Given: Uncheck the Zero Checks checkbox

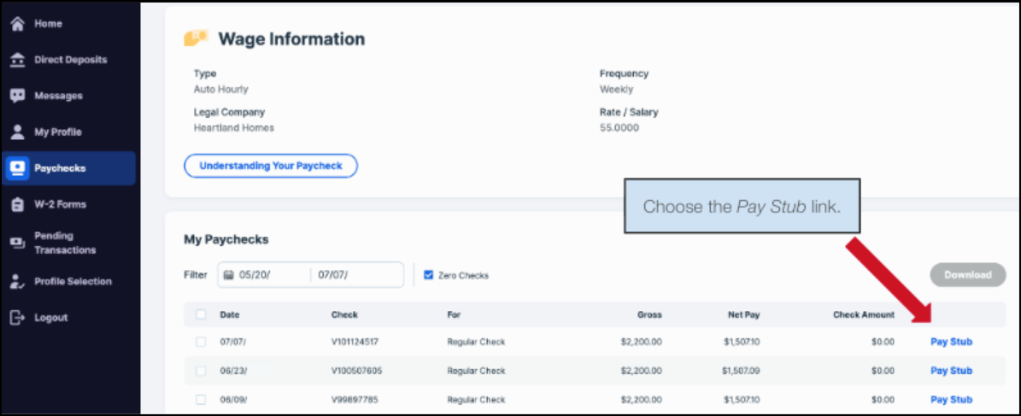Looking at the screenshot, I should [429, 275].
